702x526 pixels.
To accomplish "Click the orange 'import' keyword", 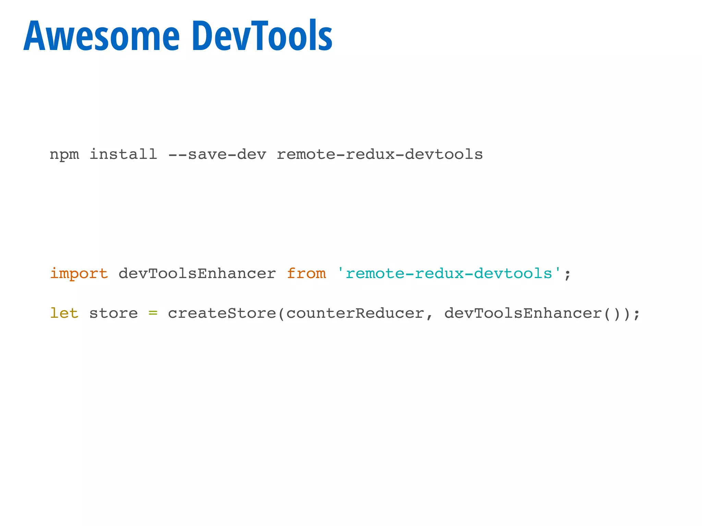I will (79, 274).
